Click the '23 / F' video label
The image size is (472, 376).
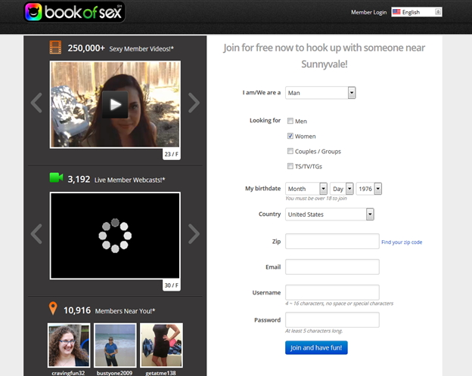click(x=171, y=154)
